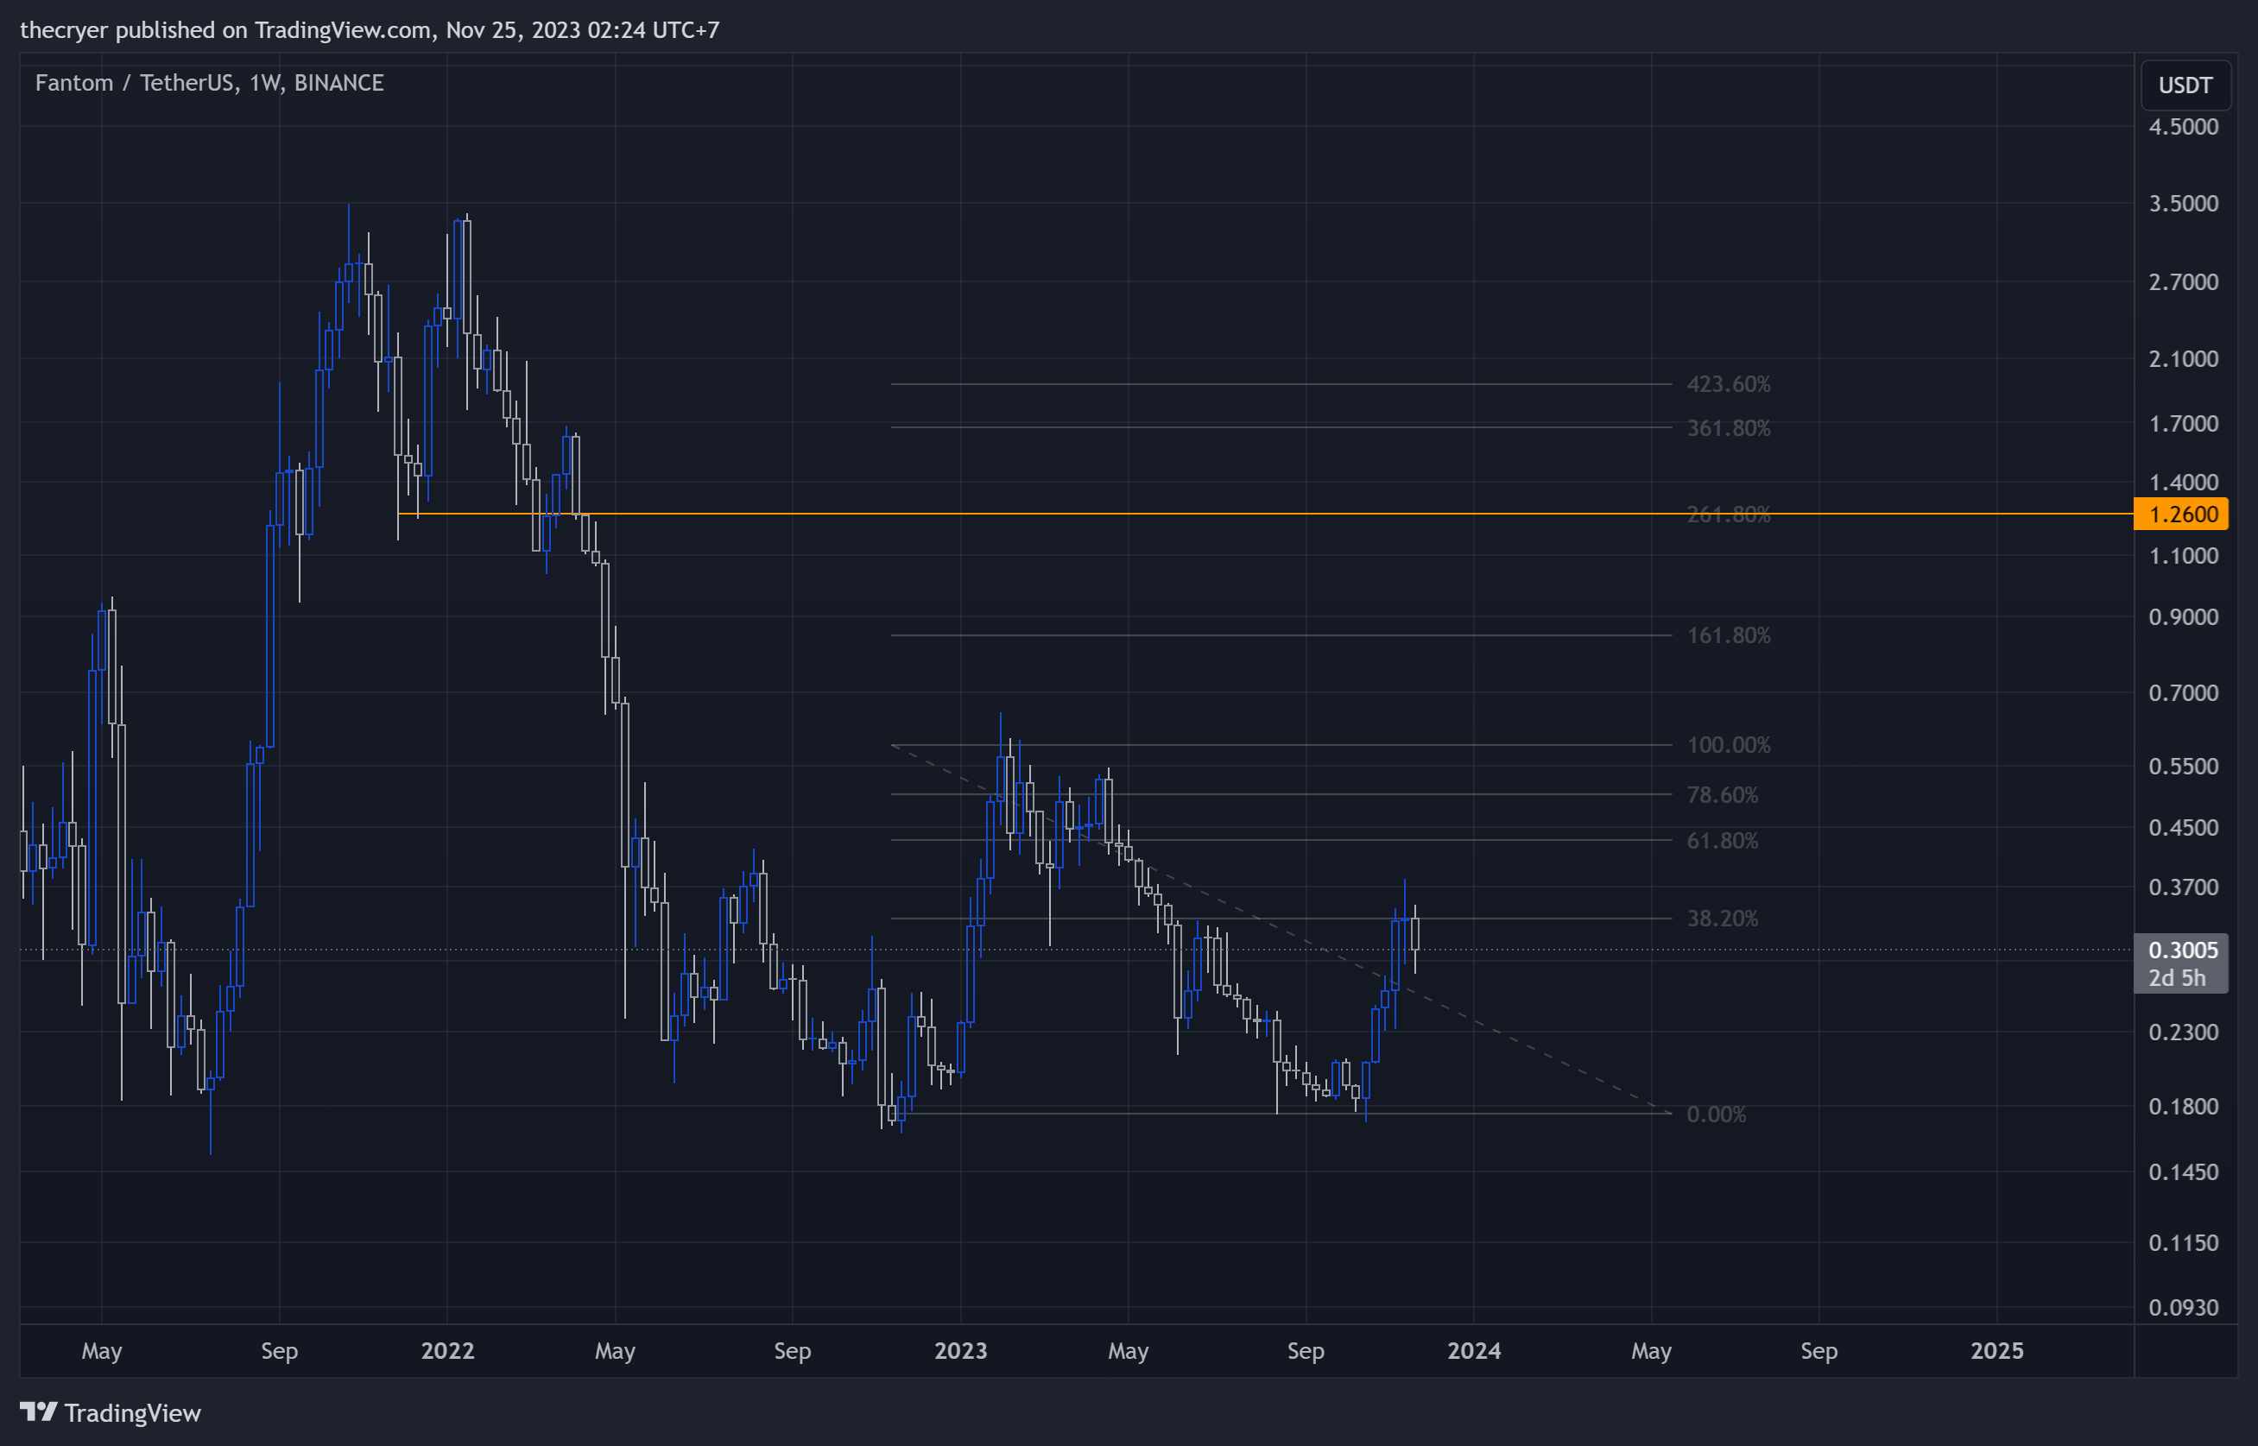Viewport: 2258px width, 1446px height.
Task: Click the 0.3700 price axis label
Action: coord(2184,887)
